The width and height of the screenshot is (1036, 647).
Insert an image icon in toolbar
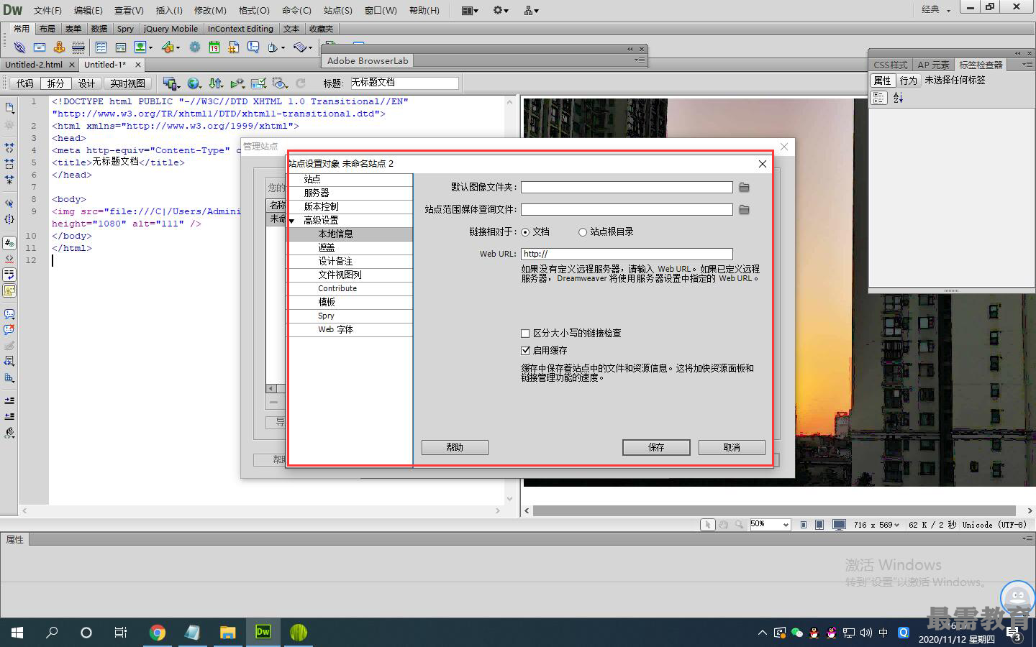pos(140,47)
